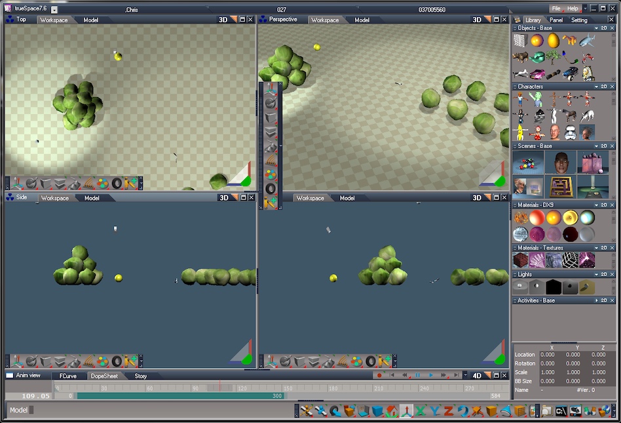Click the blue cube icon in bottom toolbar

tap(378, 411)
